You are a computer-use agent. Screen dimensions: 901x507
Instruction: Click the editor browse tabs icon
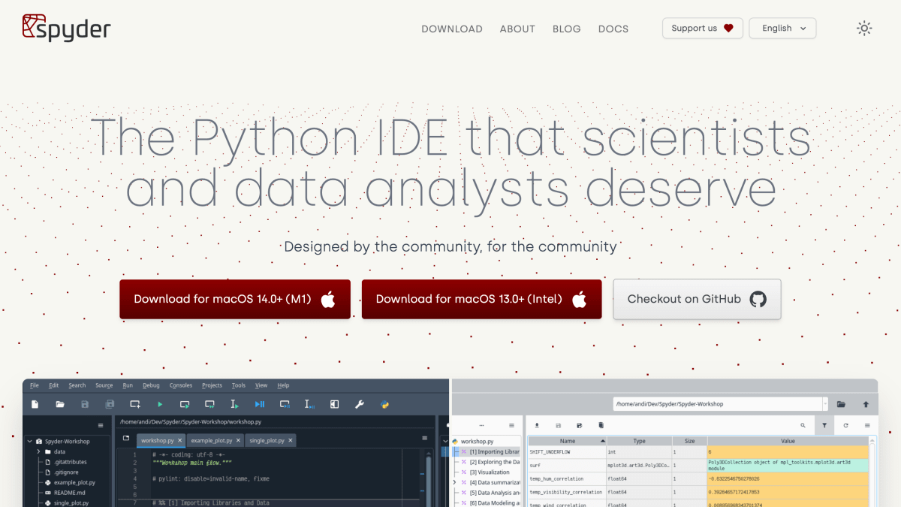click(x=126, y=439)
